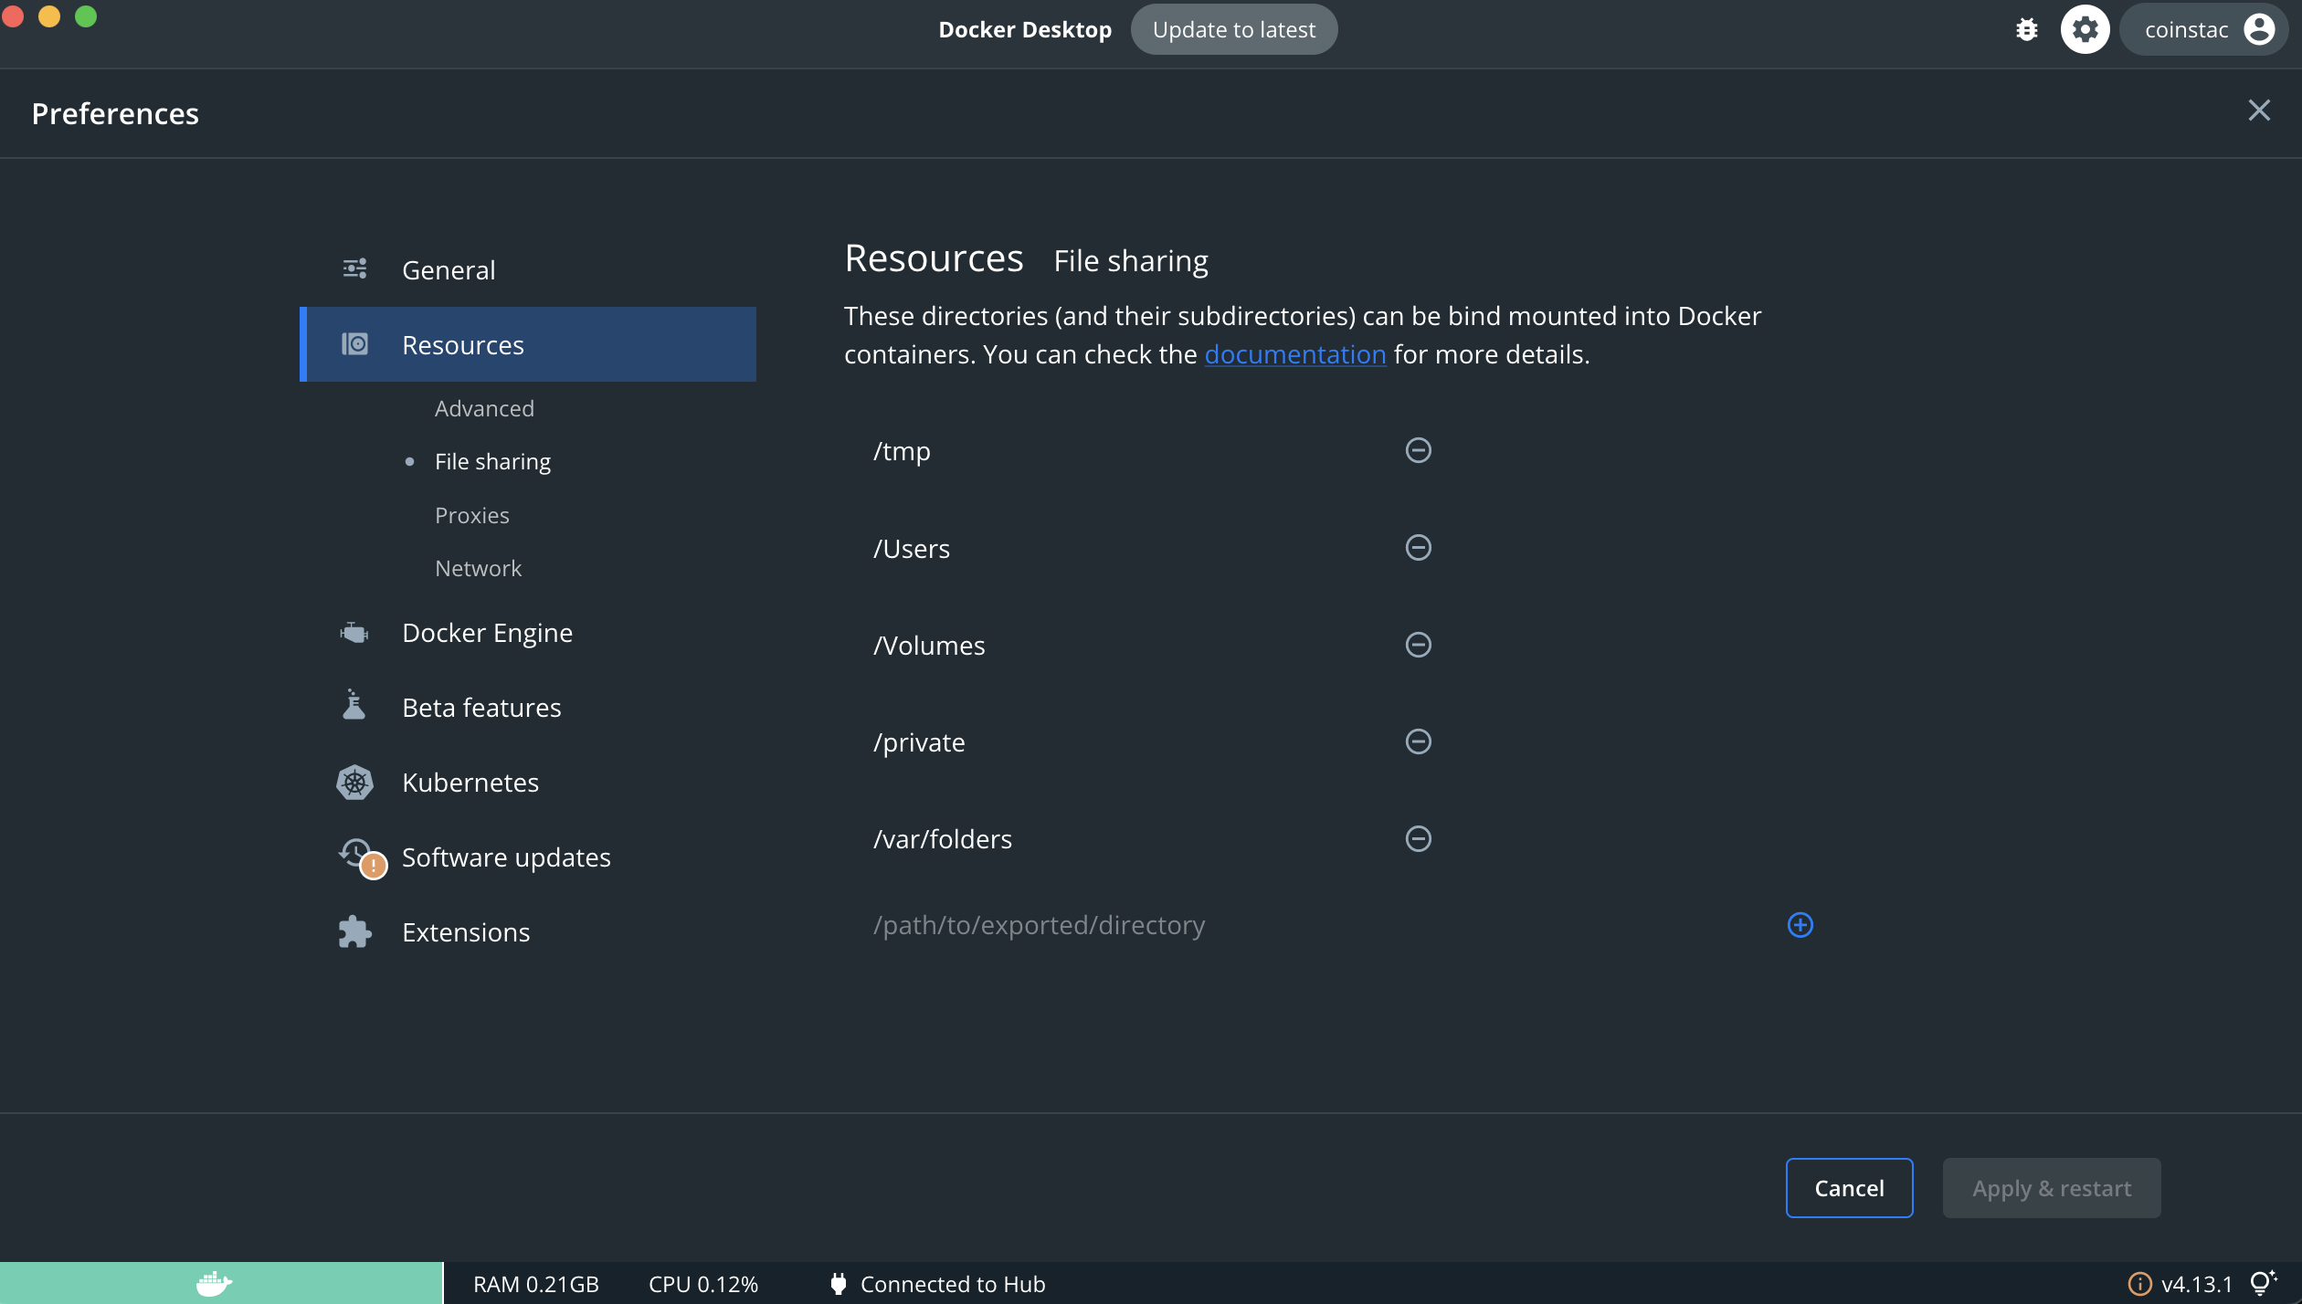The width and height of the screenshot is (2302, 1304).
Task: Click the /Volumes directory entry
Action: tap(928, 646)
